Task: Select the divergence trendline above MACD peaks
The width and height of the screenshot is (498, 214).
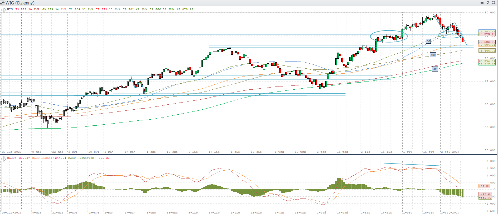Action: 411,165
